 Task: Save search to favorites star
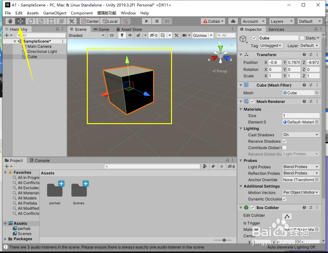click(222, 166)
